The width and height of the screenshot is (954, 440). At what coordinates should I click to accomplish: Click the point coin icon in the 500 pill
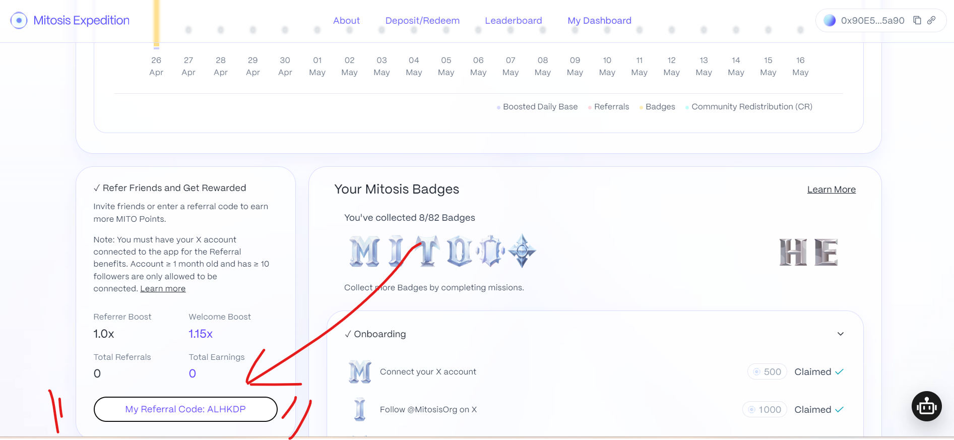pyautogui.click(x=756, y=372)
